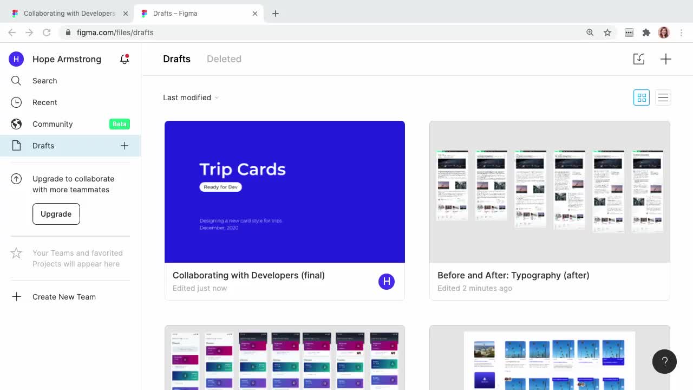Click the Upgrade button
The height and width of the screenshot is (390, 693).
[x=56, y=214]
